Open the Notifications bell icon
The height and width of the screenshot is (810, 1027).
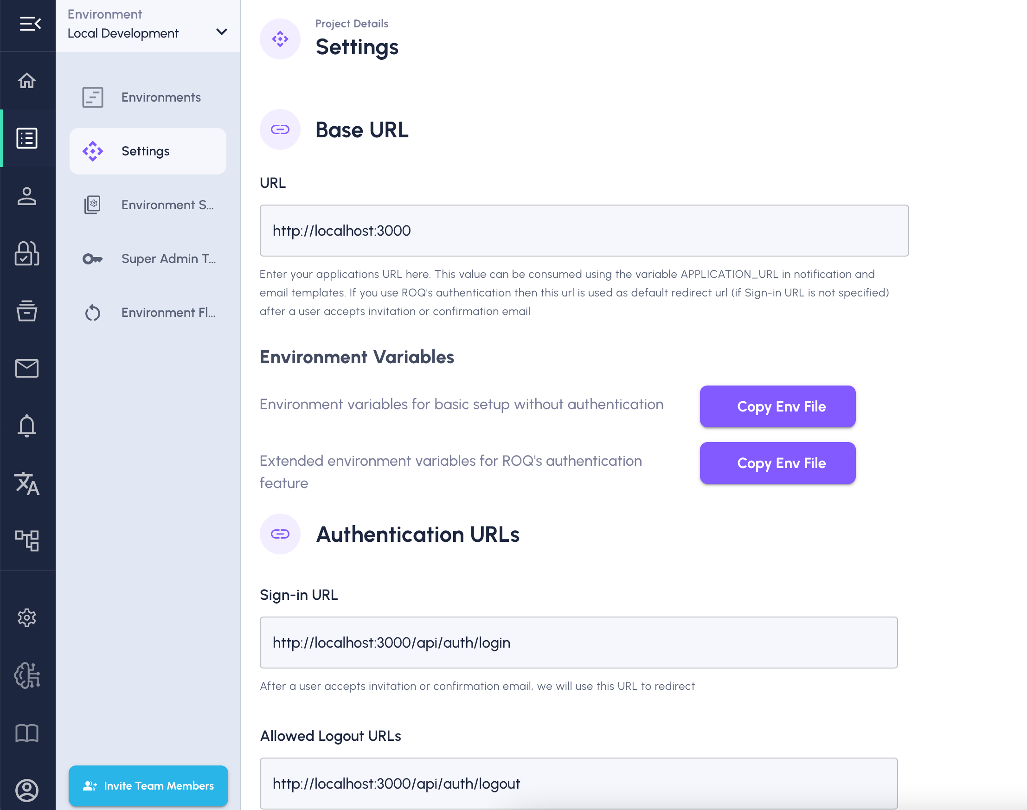coord(27,426)
